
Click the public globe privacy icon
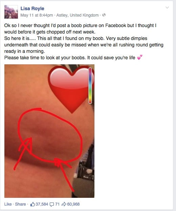click(x=104, y=15)
